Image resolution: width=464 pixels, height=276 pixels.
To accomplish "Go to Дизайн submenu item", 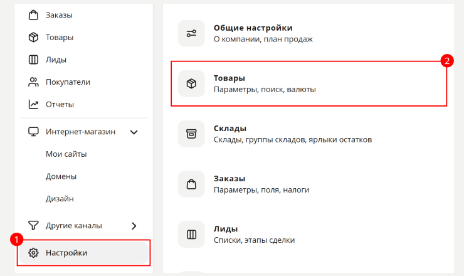I will click(60, 199).
